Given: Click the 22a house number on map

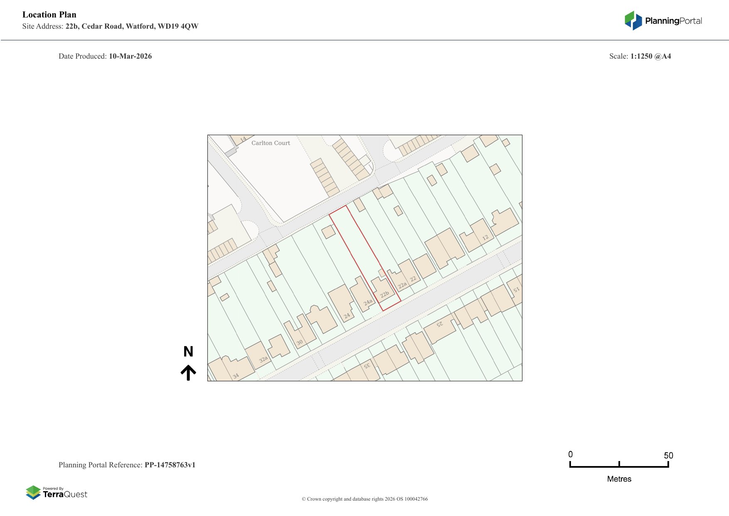Looking at the screenshot, I should [x=402, y=285].
